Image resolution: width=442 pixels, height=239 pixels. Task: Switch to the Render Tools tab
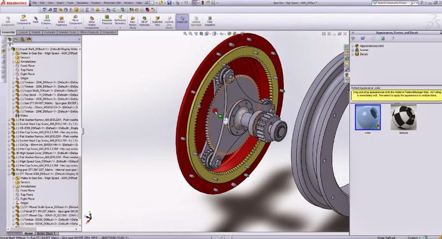[x=67, y=33]
